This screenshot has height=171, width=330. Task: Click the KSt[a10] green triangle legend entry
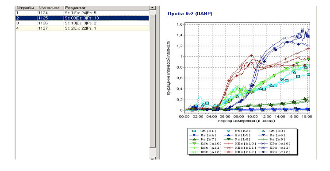click(206, 144)
